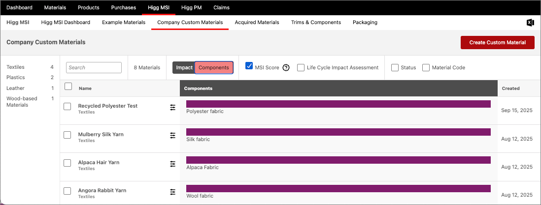Image resolution: width=541 pixels, height=205 pixels.
Task: Check the Alpaca Hair Yarn row
Action: (x=68, y=163)
